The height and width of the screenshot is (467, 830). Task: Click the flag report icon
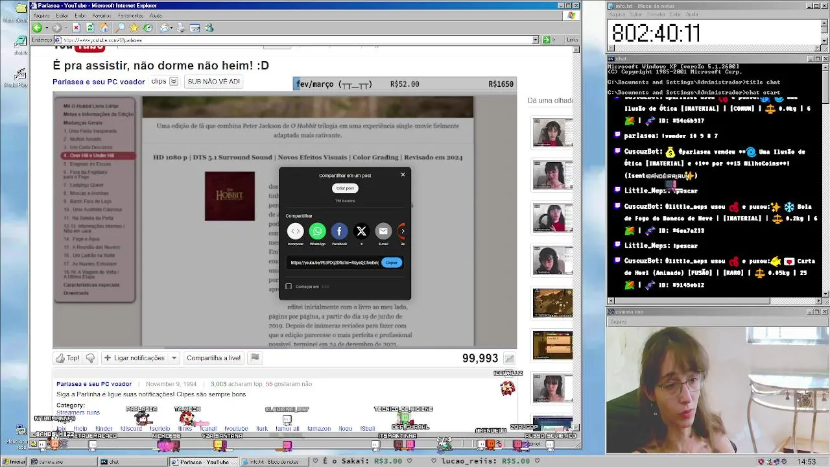pyautogui.click(x=255, y=357)
